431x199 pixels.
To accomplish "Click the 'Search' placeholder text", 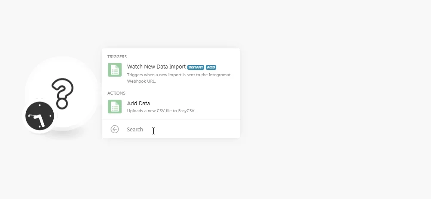I will coord(134,130).
